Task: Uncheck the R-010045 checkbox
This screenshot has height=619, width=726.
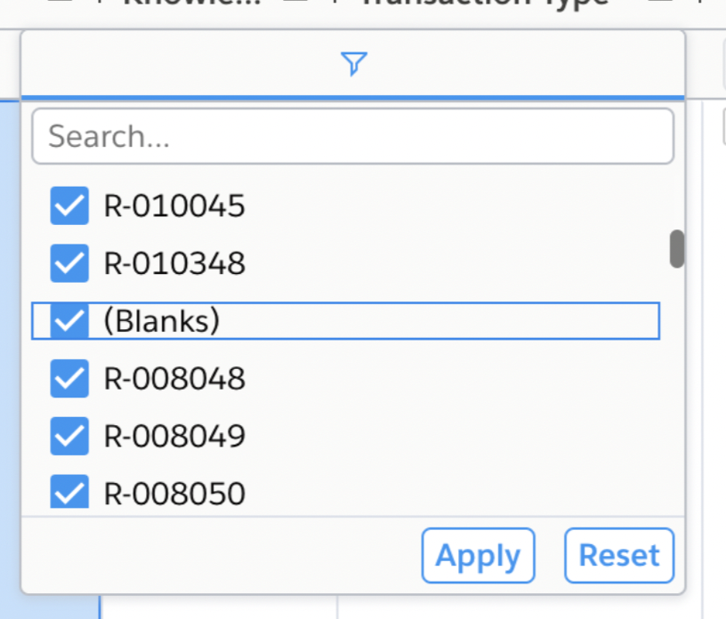Action: [x=69, y=206]
